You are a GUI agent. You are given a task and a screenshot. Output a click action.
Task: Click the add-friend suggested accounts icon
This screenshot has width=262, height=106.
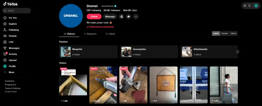pos(121,16)
